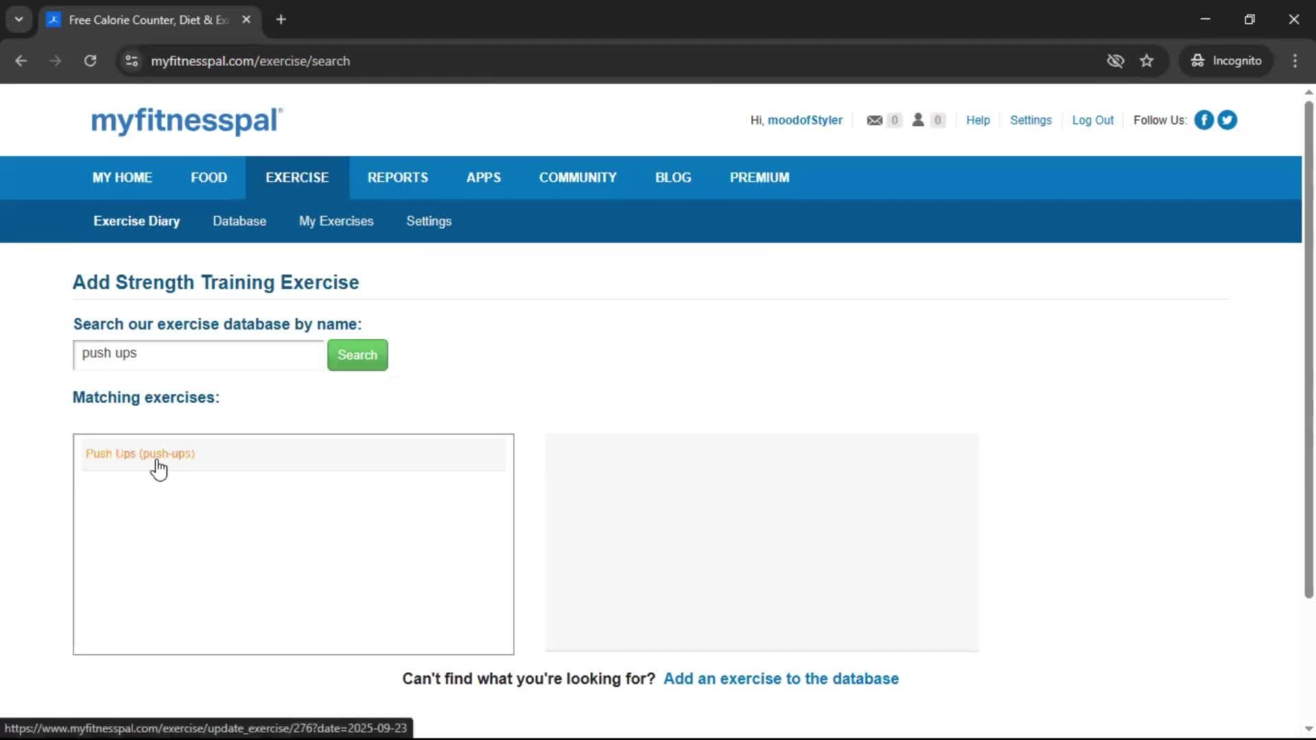The image size is (1316, 740).
Task: Select the EXERCISE menu item
Action: click(x=297, y=177)
